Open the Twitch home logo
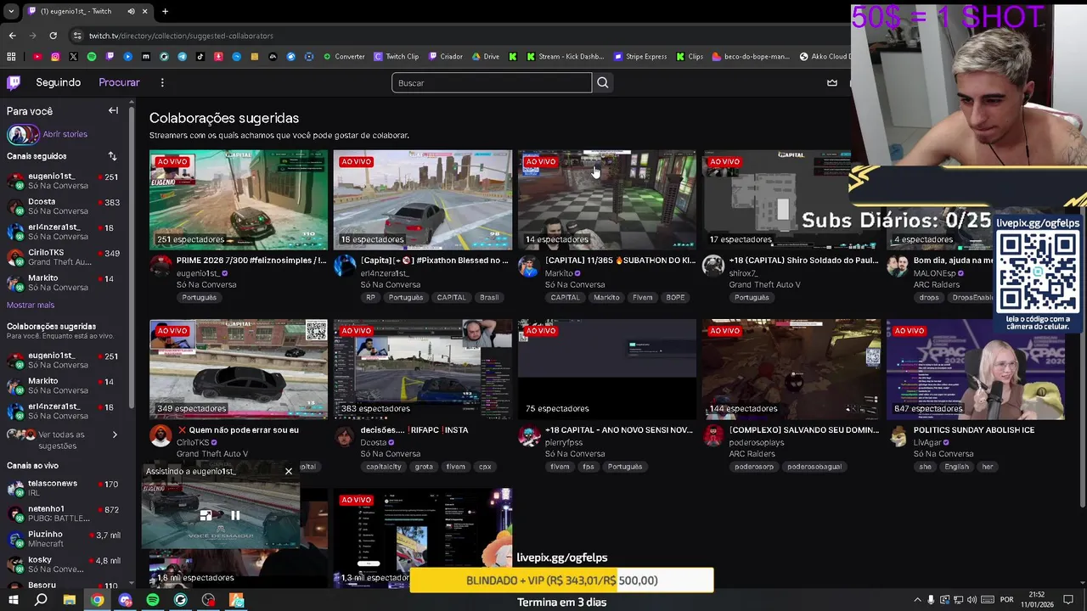 click(14, 82)
